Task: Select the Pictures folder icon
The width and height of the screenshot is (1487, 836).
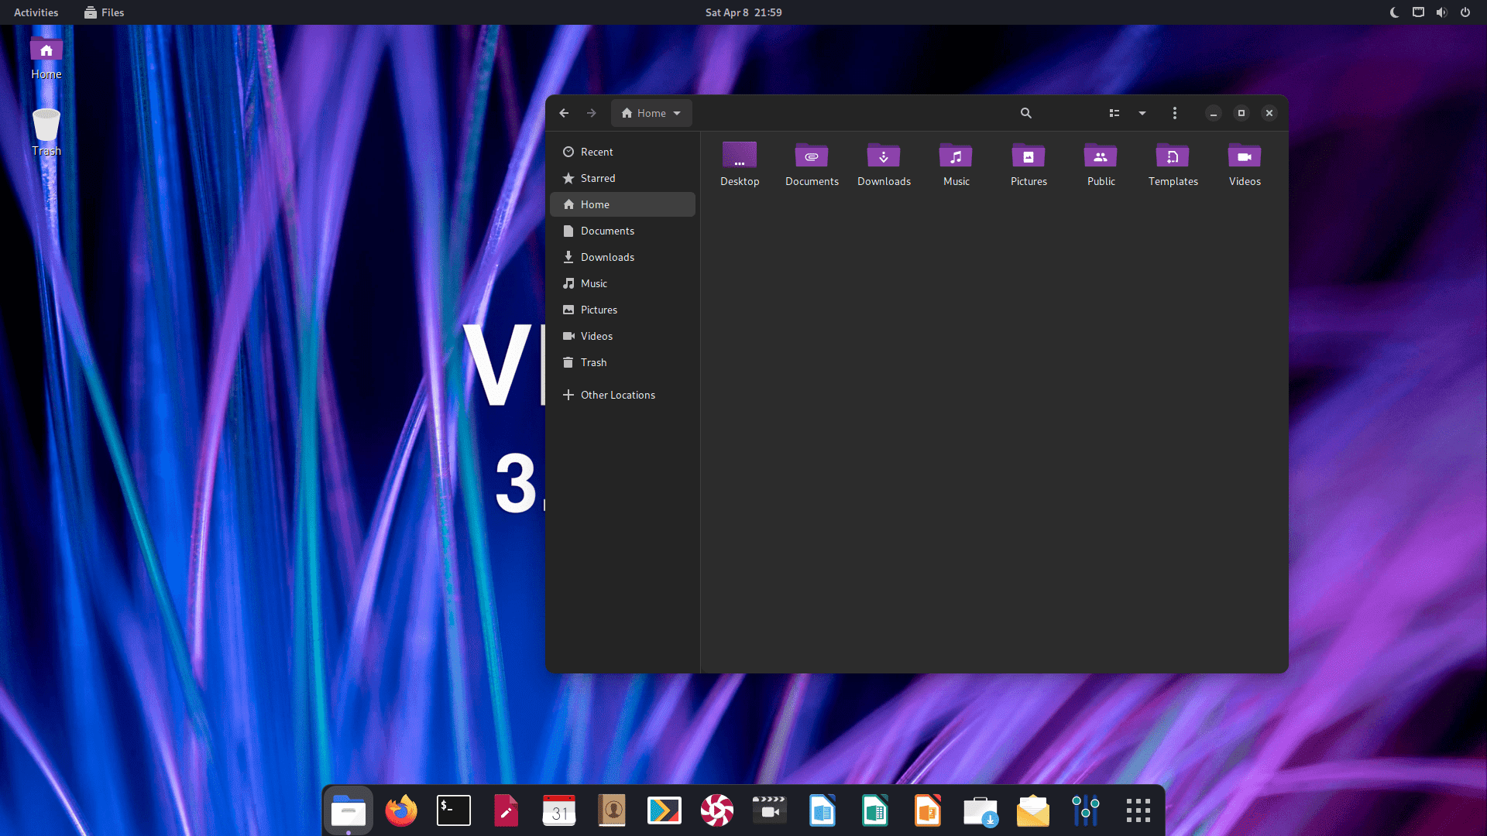Action: click(x=1029, y=155)
